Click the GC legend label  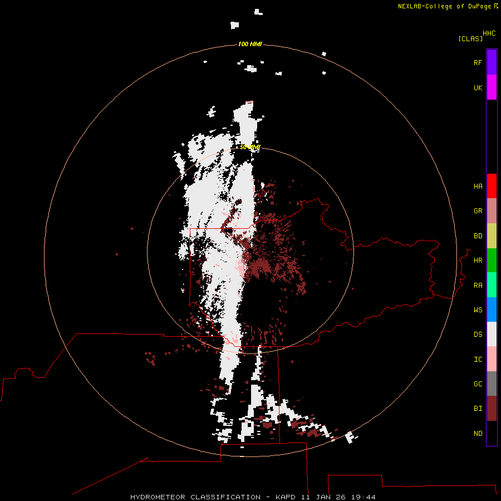pyautogui.click(x=478, y=384)
